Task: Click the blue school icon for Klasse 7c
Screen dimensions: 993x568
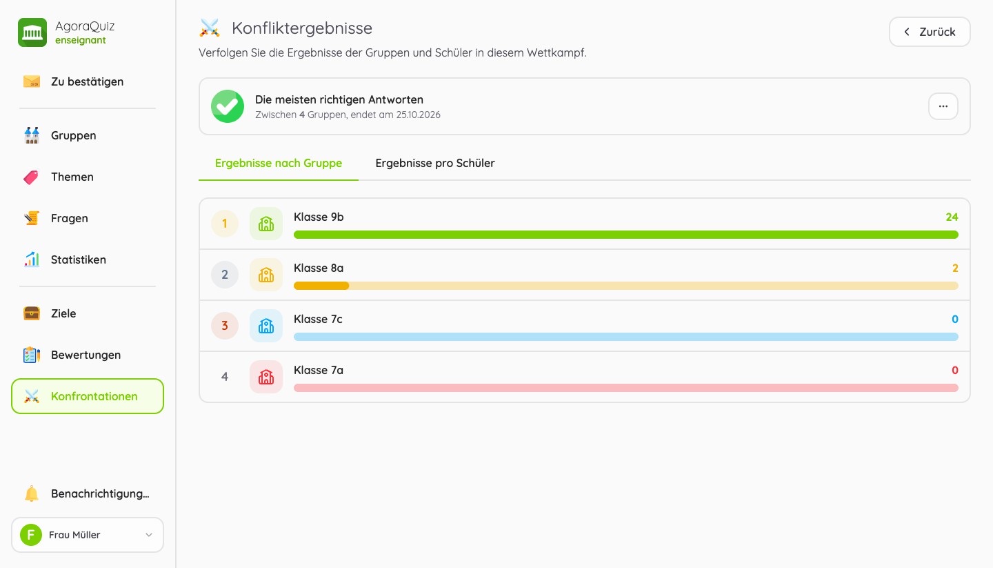Action: point(266,326)
